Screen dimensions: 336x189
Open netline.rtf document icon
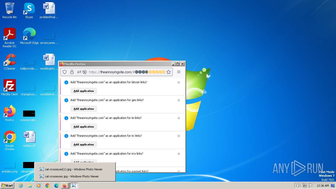tap(29, 139)
